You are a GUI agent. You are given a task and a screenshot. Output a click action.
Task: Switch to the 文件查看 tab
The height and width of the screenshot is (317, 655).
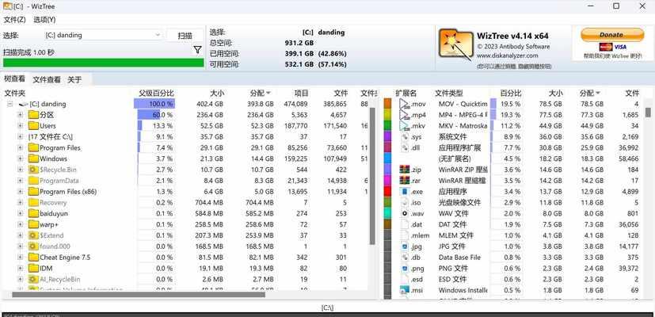[47, 79]
